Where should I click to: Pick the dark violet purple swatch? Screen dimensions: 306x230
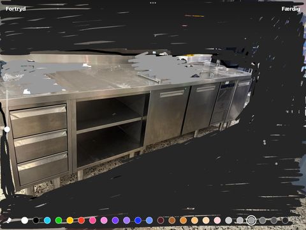coord(115,220)
